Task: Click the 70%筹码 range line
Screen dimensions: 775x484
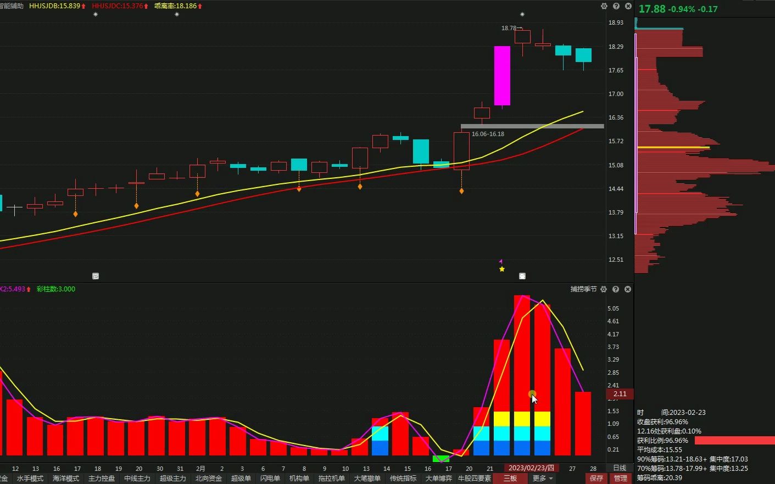Action: 693,469
